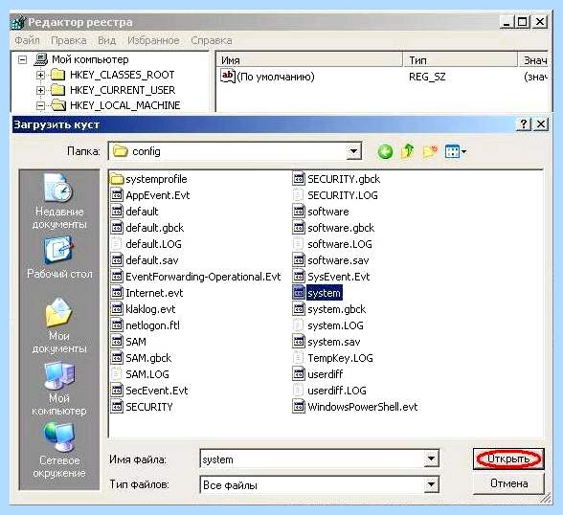Select the SysEvent.Evt file
563x515 pixels.
(331, 277)
